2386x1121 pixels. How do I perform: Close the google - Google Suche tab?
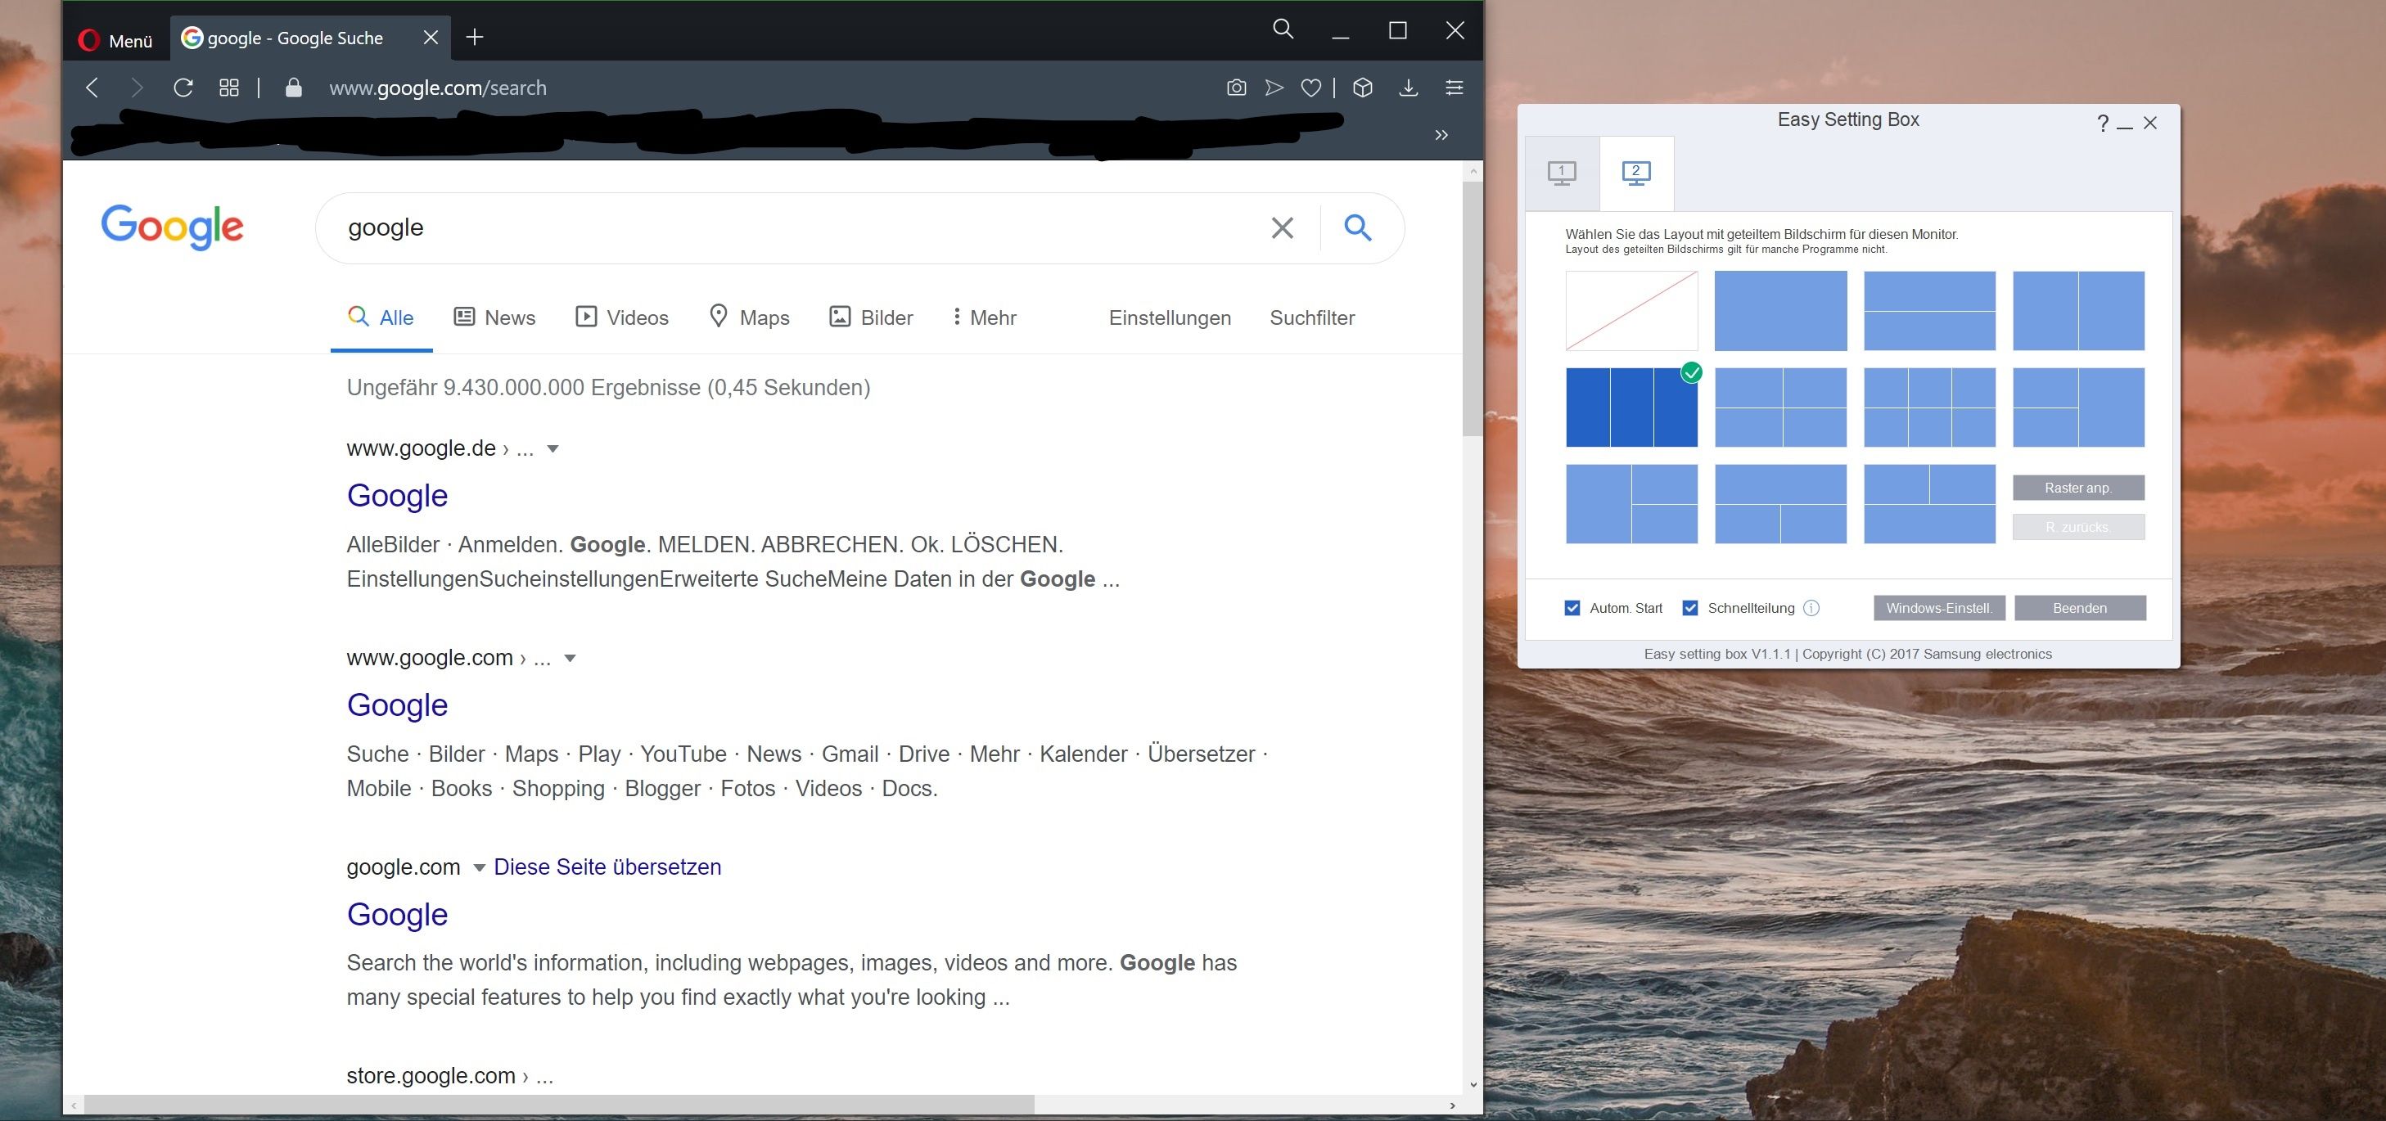coord(431,37)
